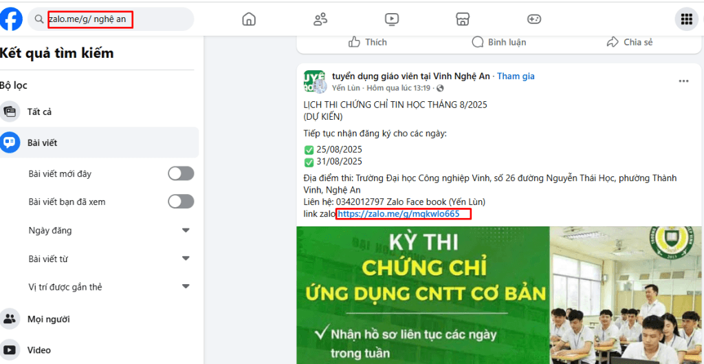This screenshot has height=364, width=704.
Task: Select the "Tất cả" filter
Action: coord(39,111)
